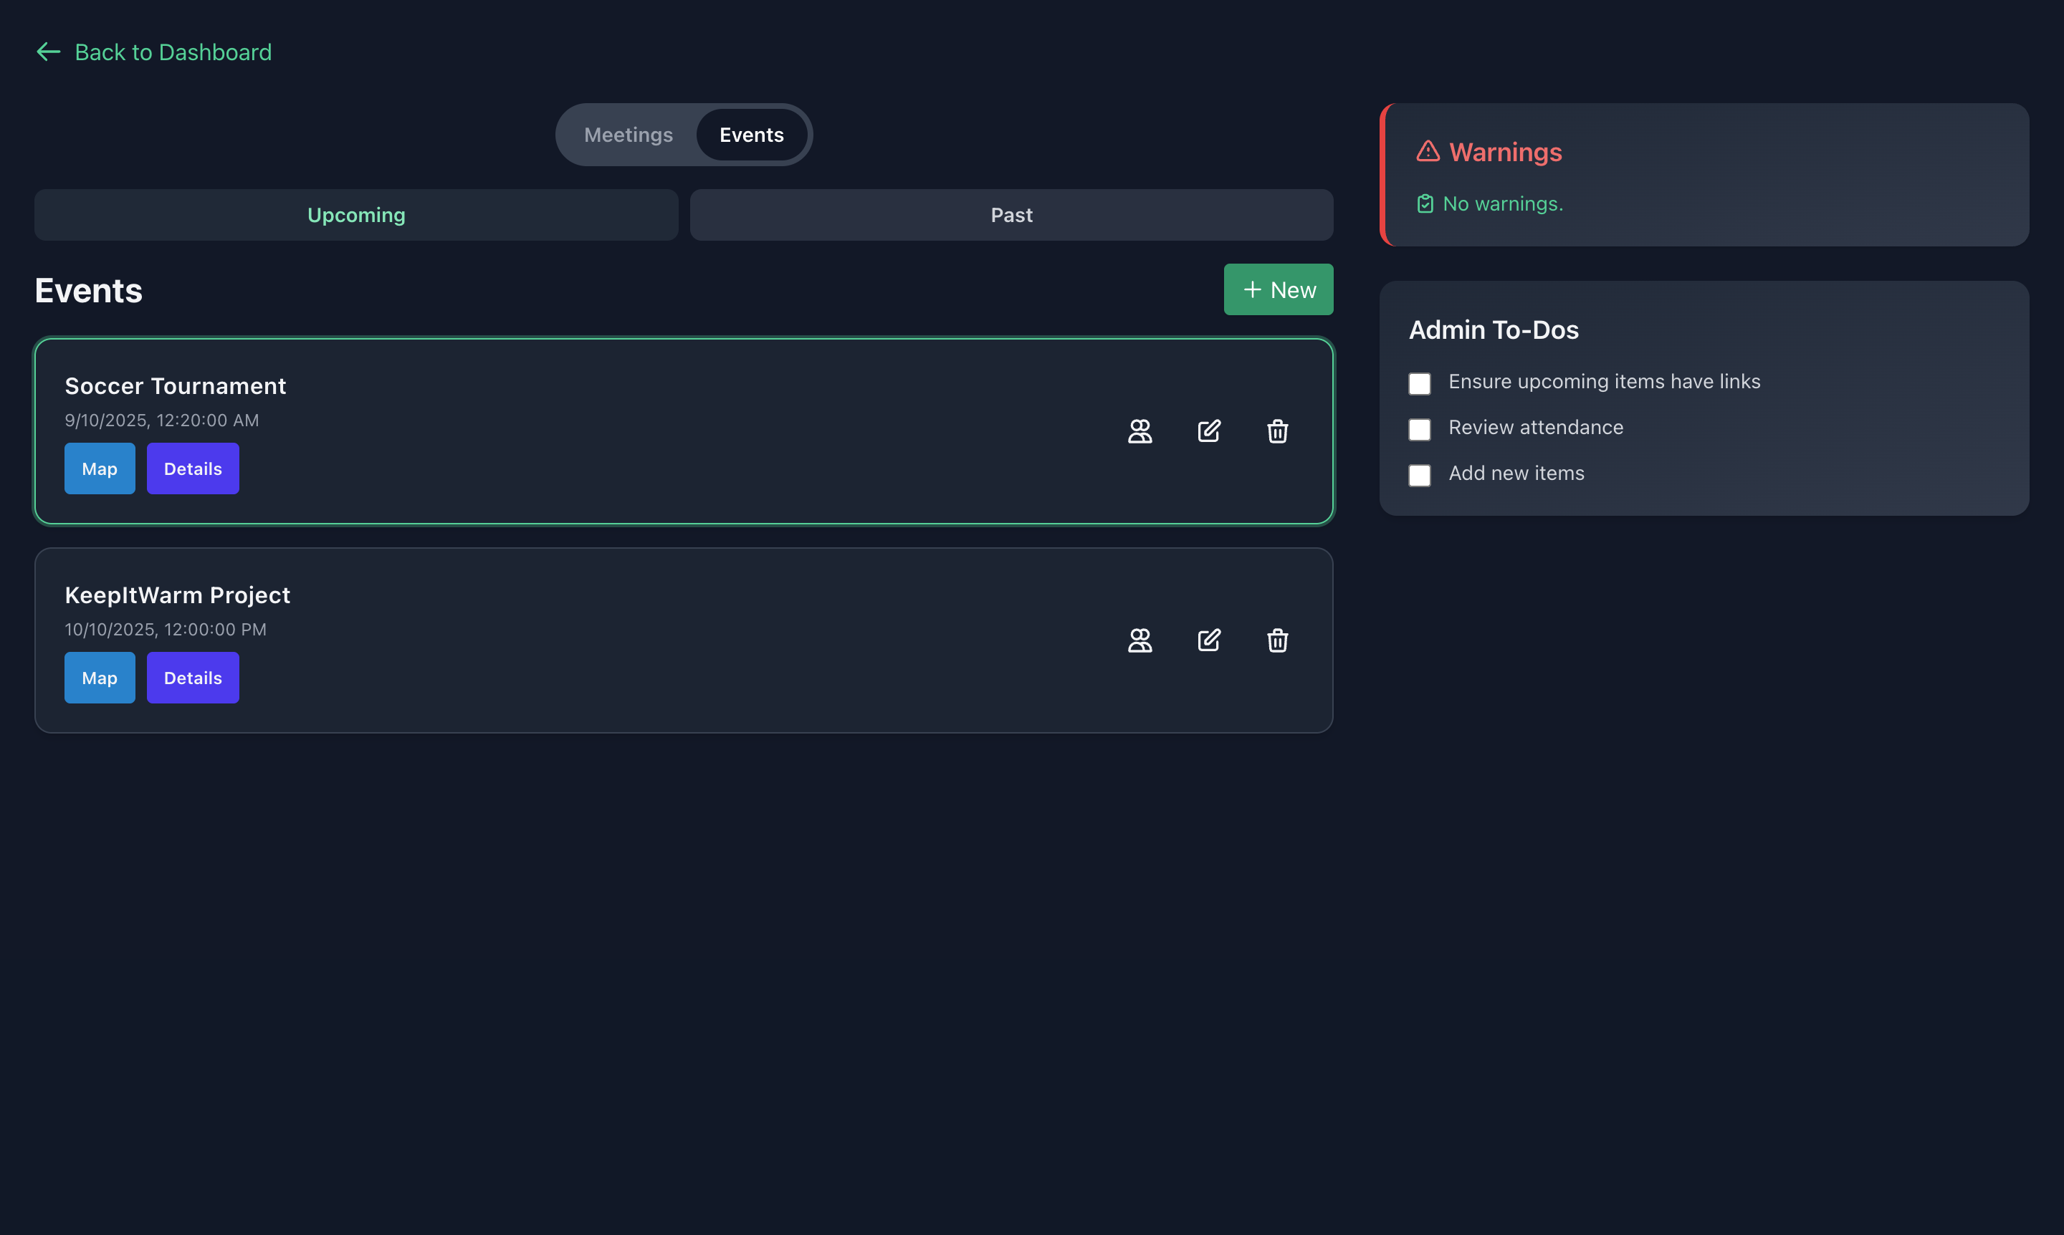Delete the Soccer Tournament event

(1277, 431)
